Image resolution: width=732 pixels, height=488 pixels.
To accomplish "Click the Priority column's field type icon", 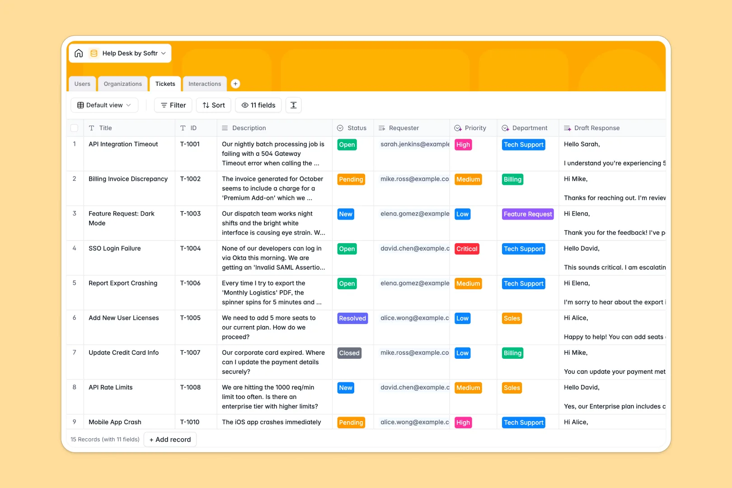I will point(458,128).
